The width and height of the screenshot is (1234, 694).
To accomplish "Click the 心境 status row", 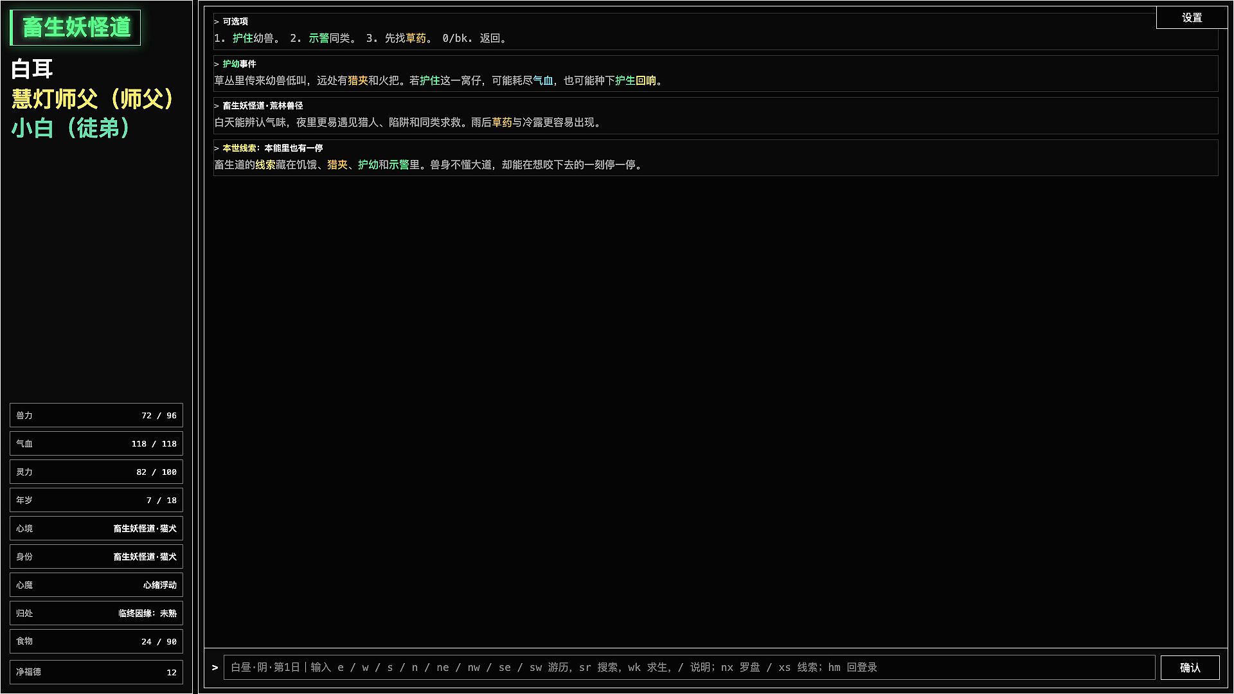I will 96,528.
